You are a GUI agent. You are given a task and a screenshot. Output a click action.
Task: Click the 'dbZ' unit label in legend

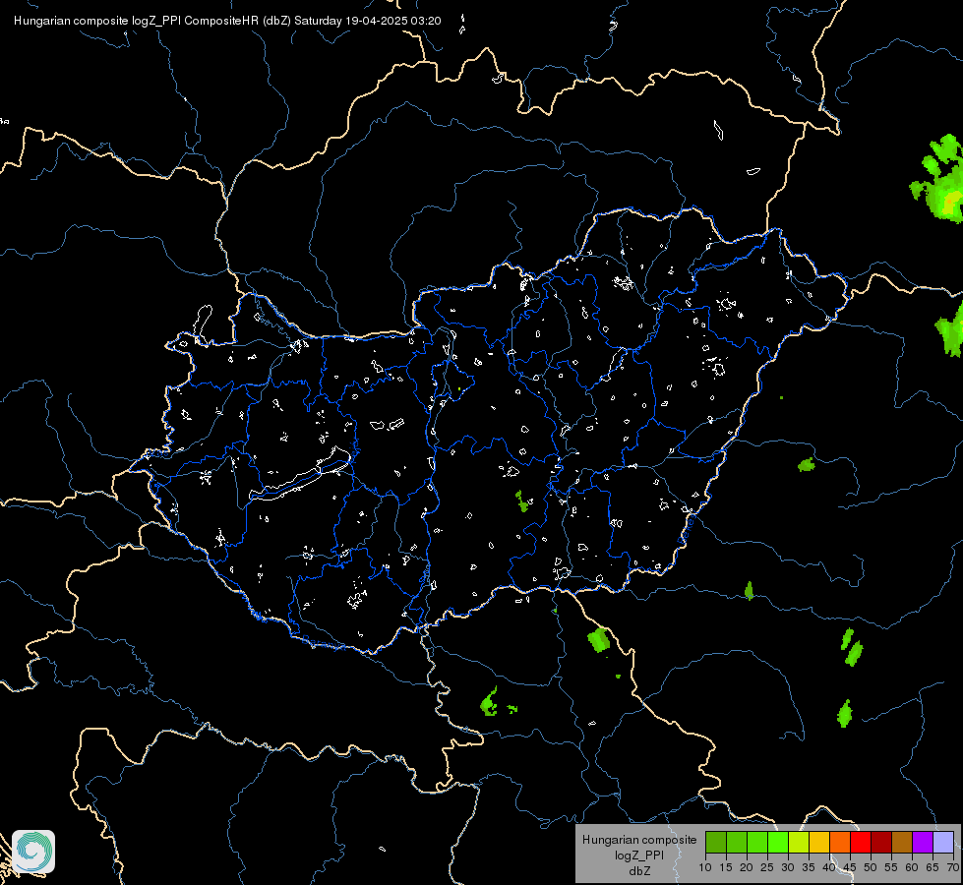[x=639, y=871]
